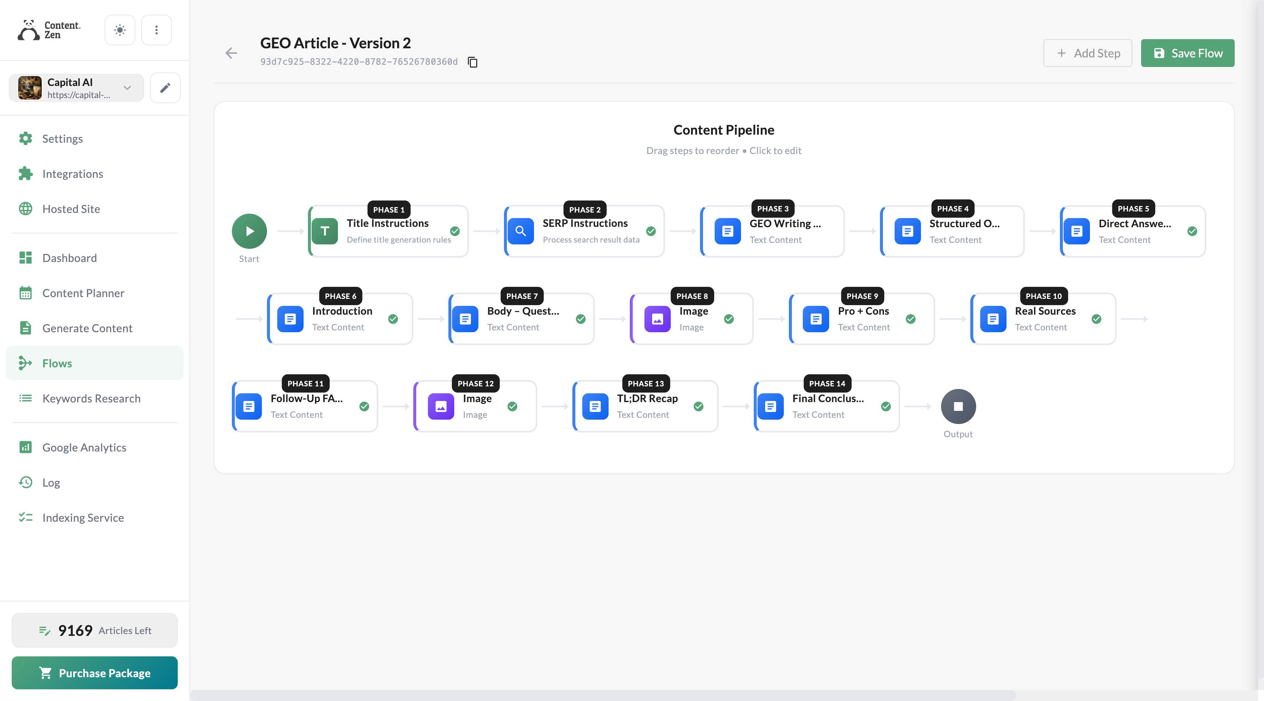Click the Purchase Package button

(94, 672)
